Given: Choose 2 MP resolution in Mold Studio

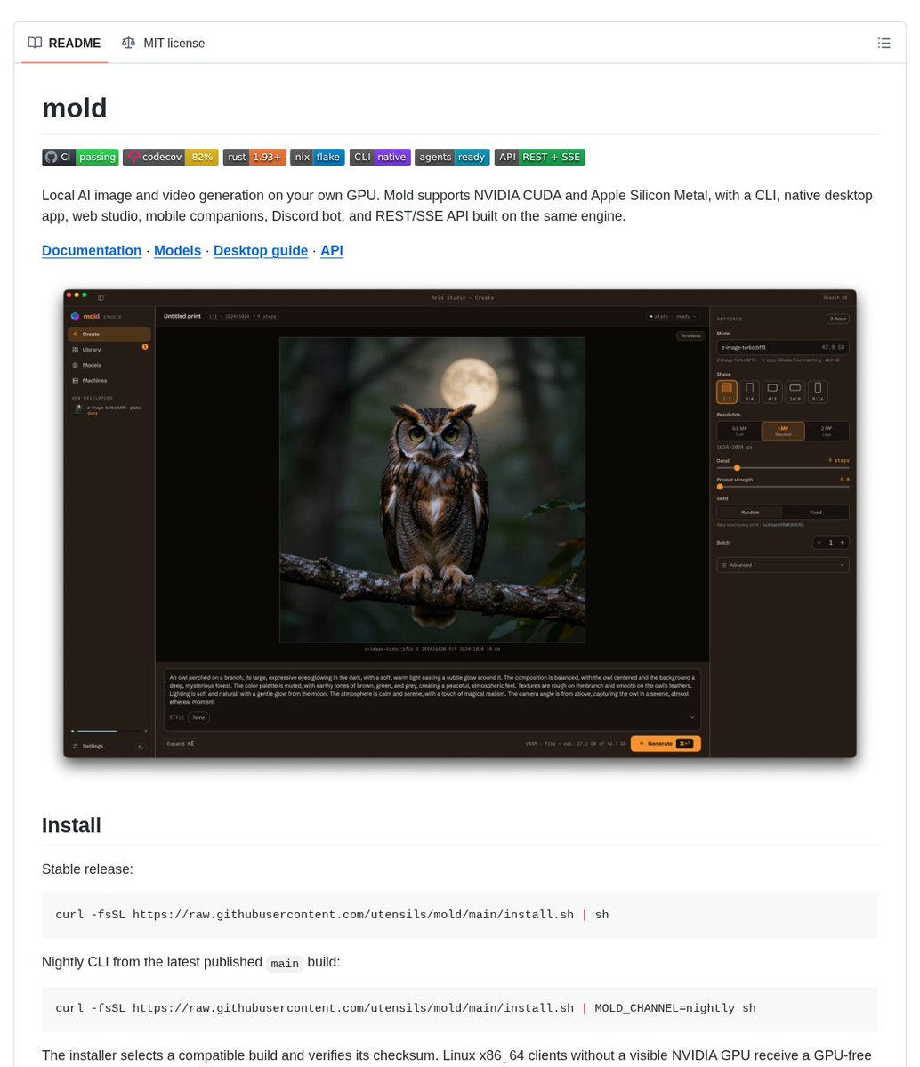Looking at the screenshot, I should tap(826, 431).
